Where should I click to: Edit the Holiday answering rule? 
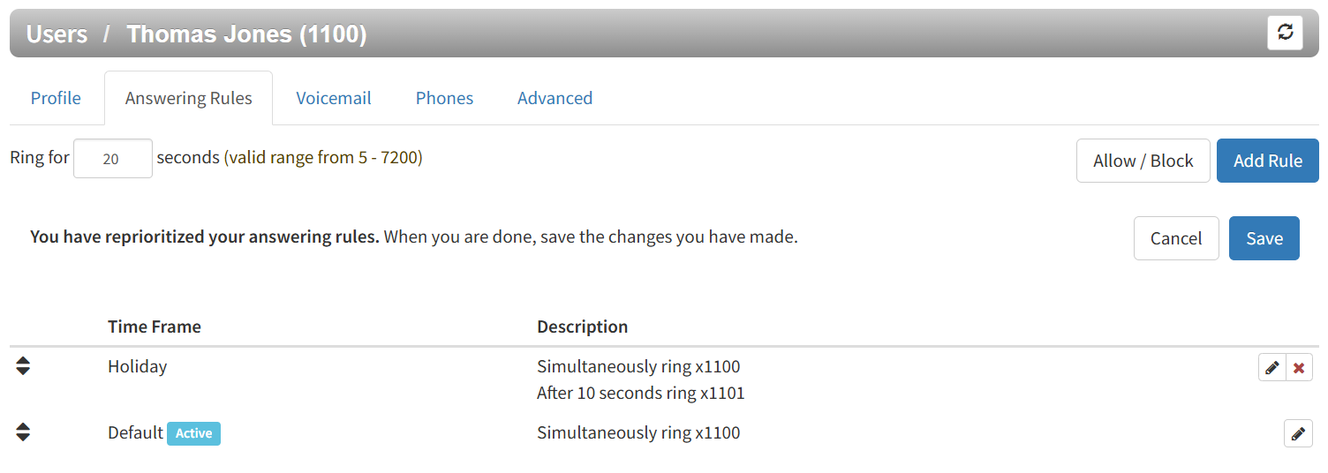tap(1271, 367)
